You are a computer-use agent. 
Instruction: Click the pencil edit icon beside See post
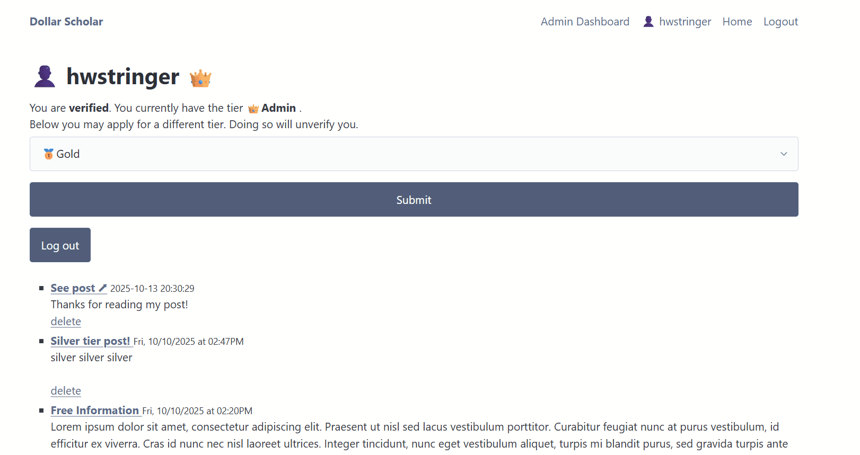pyautogui.click(x=103, y=288)
